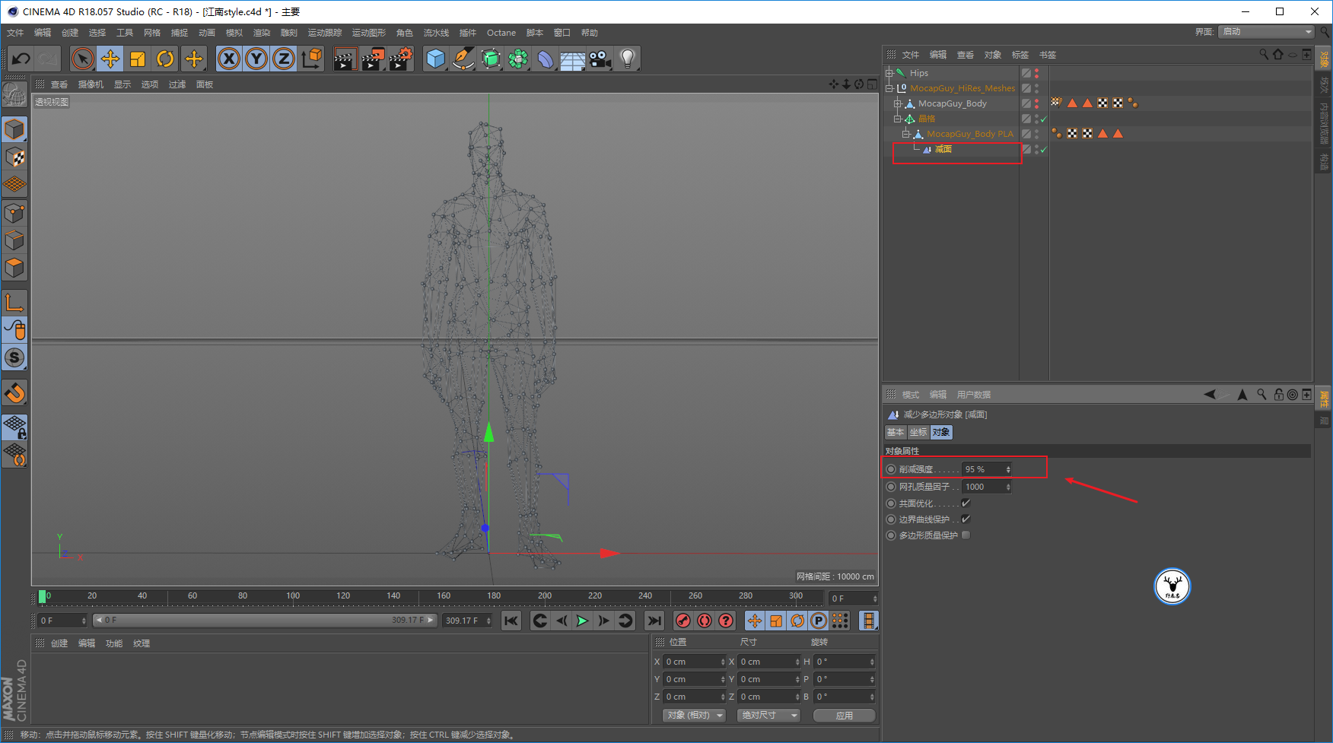Enable the 共面优化 checkbox
This screenshot has height=743, width=1333.
pyautogui.click(x=966, y=503)
